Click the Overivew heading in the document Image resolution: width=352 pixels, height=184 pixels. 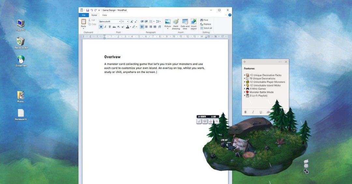pos(112,57)
